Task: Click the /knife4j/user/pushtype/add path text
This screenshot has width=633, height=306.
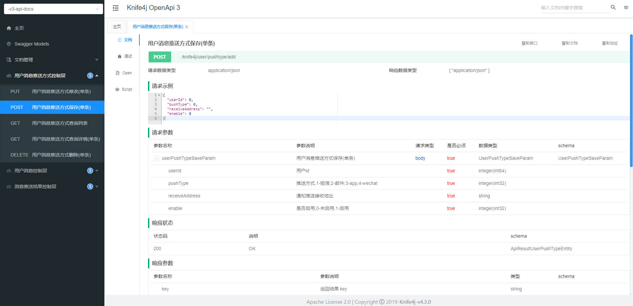Action: 208,57
